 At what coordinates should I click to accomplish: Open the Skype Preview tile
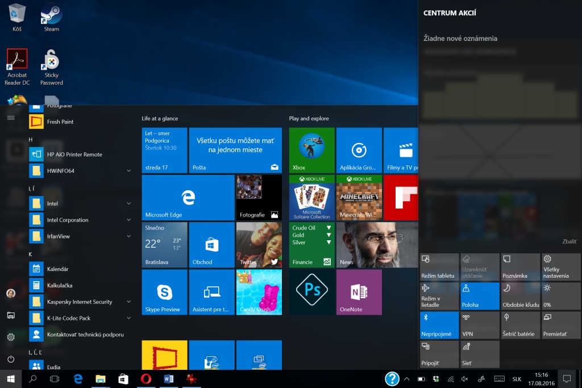[164, 292]
